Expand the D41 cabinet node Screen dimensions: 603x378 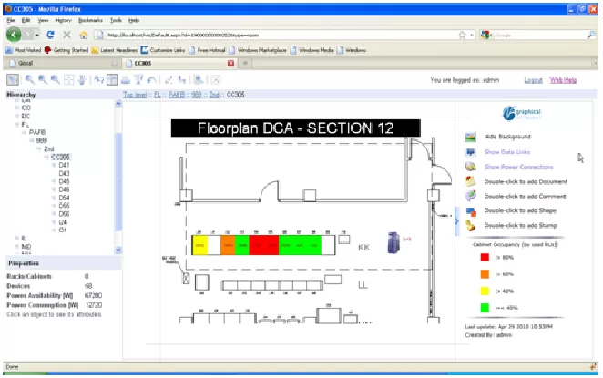[x=54, y=165]
